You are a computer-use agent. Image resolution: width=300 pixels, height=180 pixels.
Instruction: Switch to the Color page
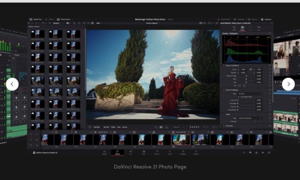click(x=170, y=153)
